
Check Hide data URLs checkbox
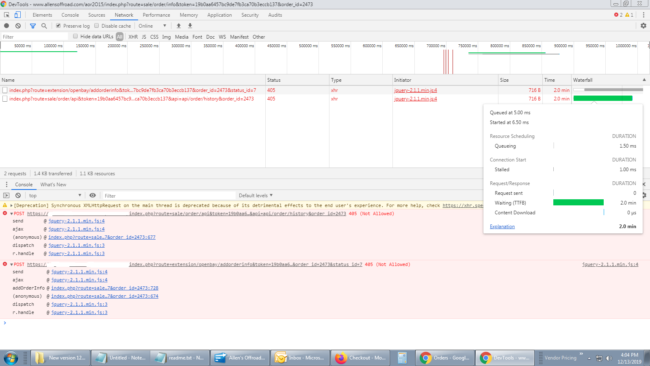point(75,36)
